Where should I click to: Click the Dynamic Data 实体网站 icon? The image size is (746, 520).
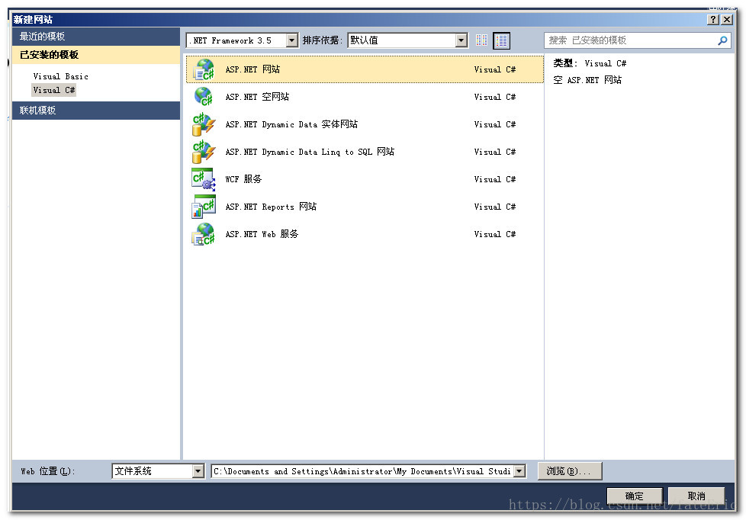[x=204, y=124]
